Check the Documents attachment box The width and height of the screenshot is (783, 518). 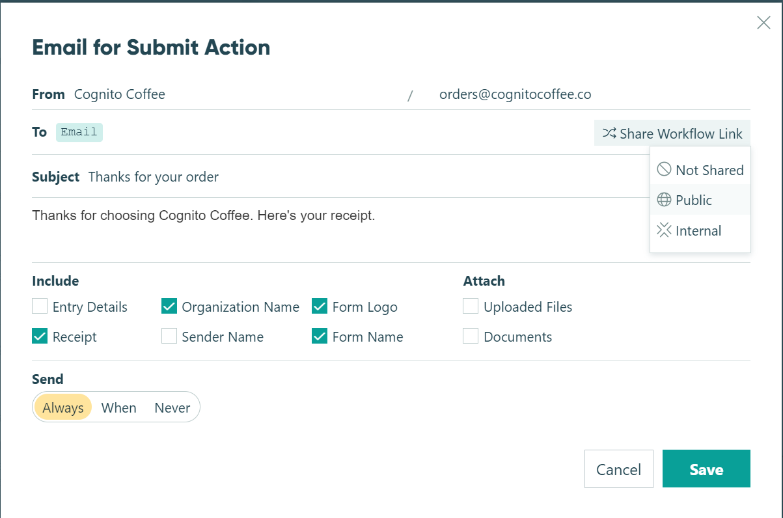pyautogui.click(x=471, y=336)
